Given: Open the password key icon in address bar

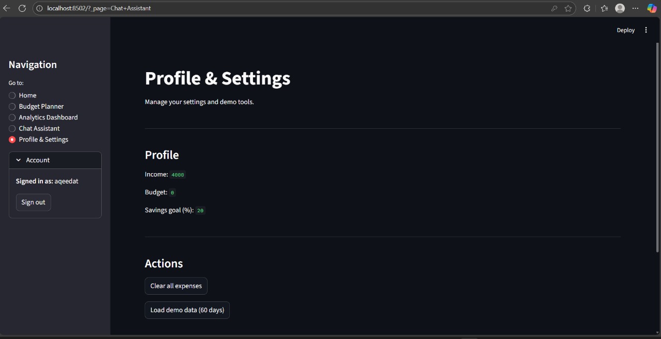Looking at the screenshot, I should point(554,8).
